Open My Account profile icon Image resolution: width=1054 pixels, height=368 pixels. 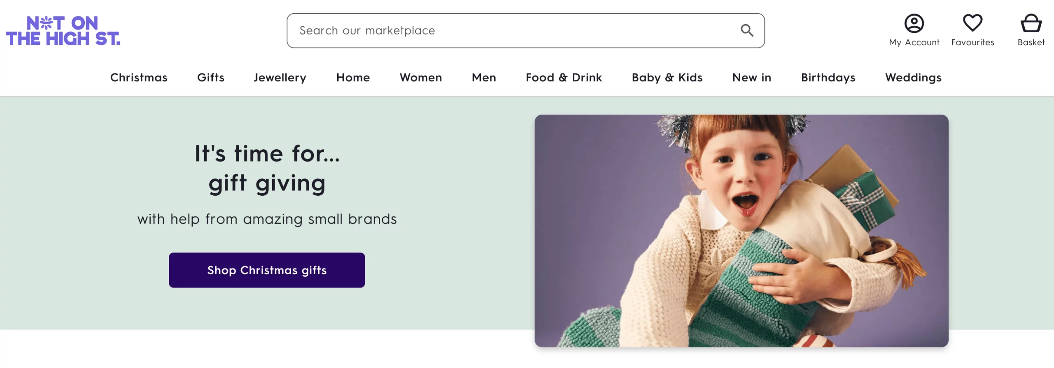pyautogui.click(x=914, y=23)
